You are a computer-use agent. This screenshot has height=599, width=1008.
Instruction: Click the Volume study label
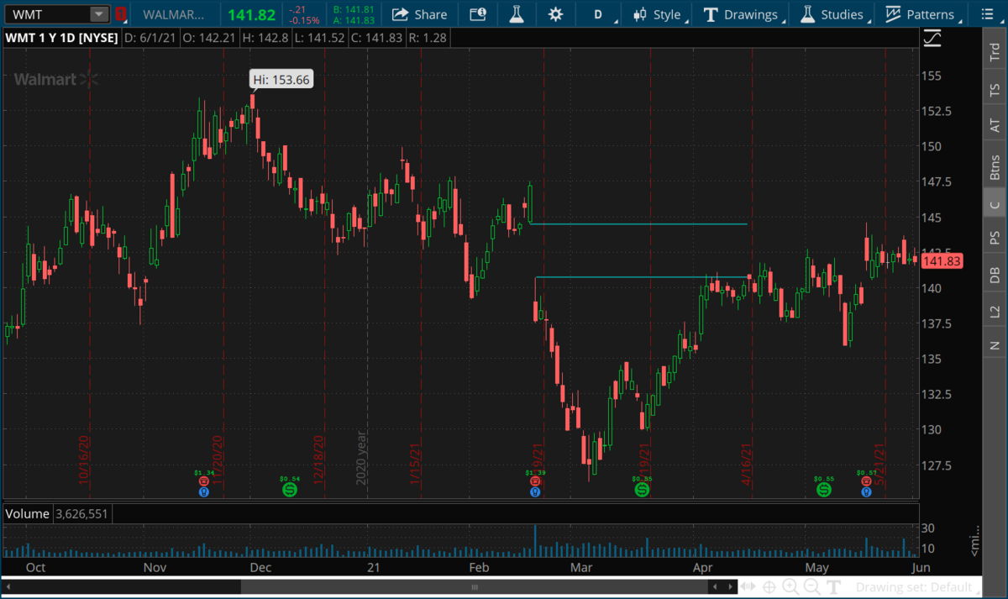(29, 512)
